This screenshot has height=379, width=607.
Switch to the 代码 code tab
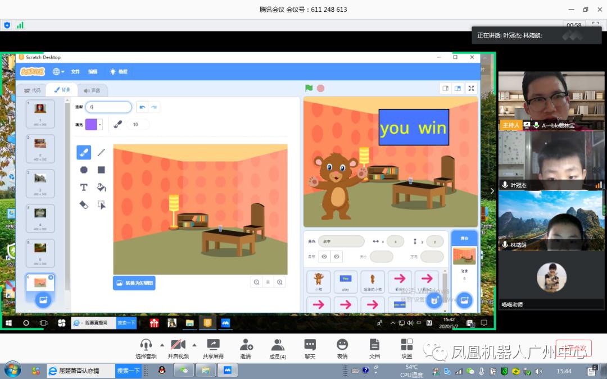pyautogui.click(x=32, y=90)
